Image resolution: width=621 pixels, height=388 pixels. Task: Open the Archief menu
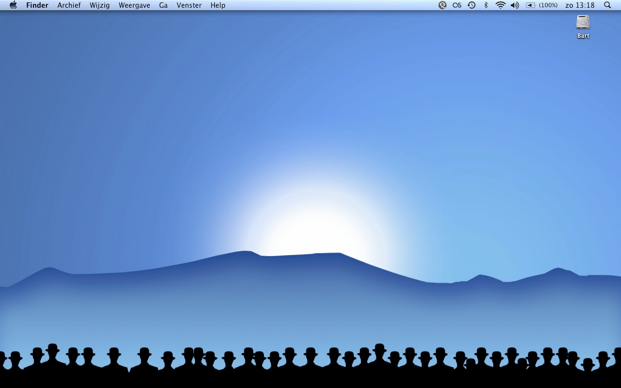pyautogui.click(x=69, y=5)
